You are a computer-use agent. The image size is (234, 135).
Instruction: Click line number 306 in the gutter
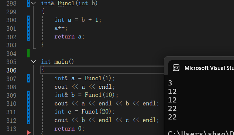coord(11,70)
